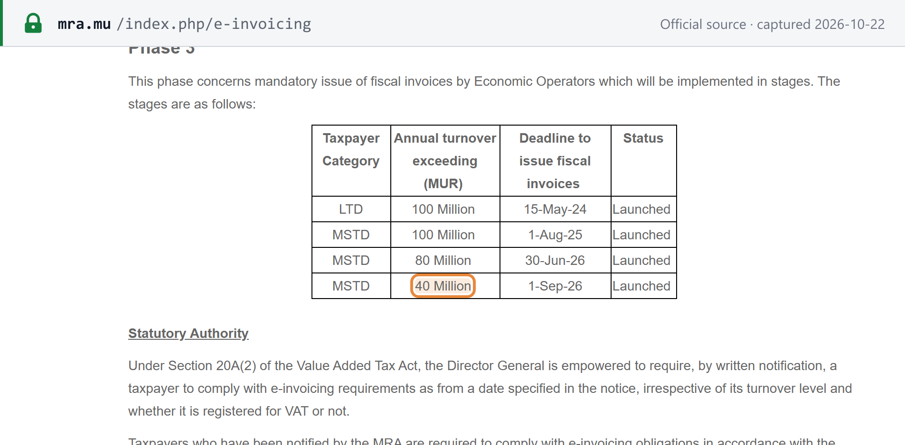The image size is (905, 445).
Task: Select the 1-Sep-26 deadline cell
Action: (555, 286)
